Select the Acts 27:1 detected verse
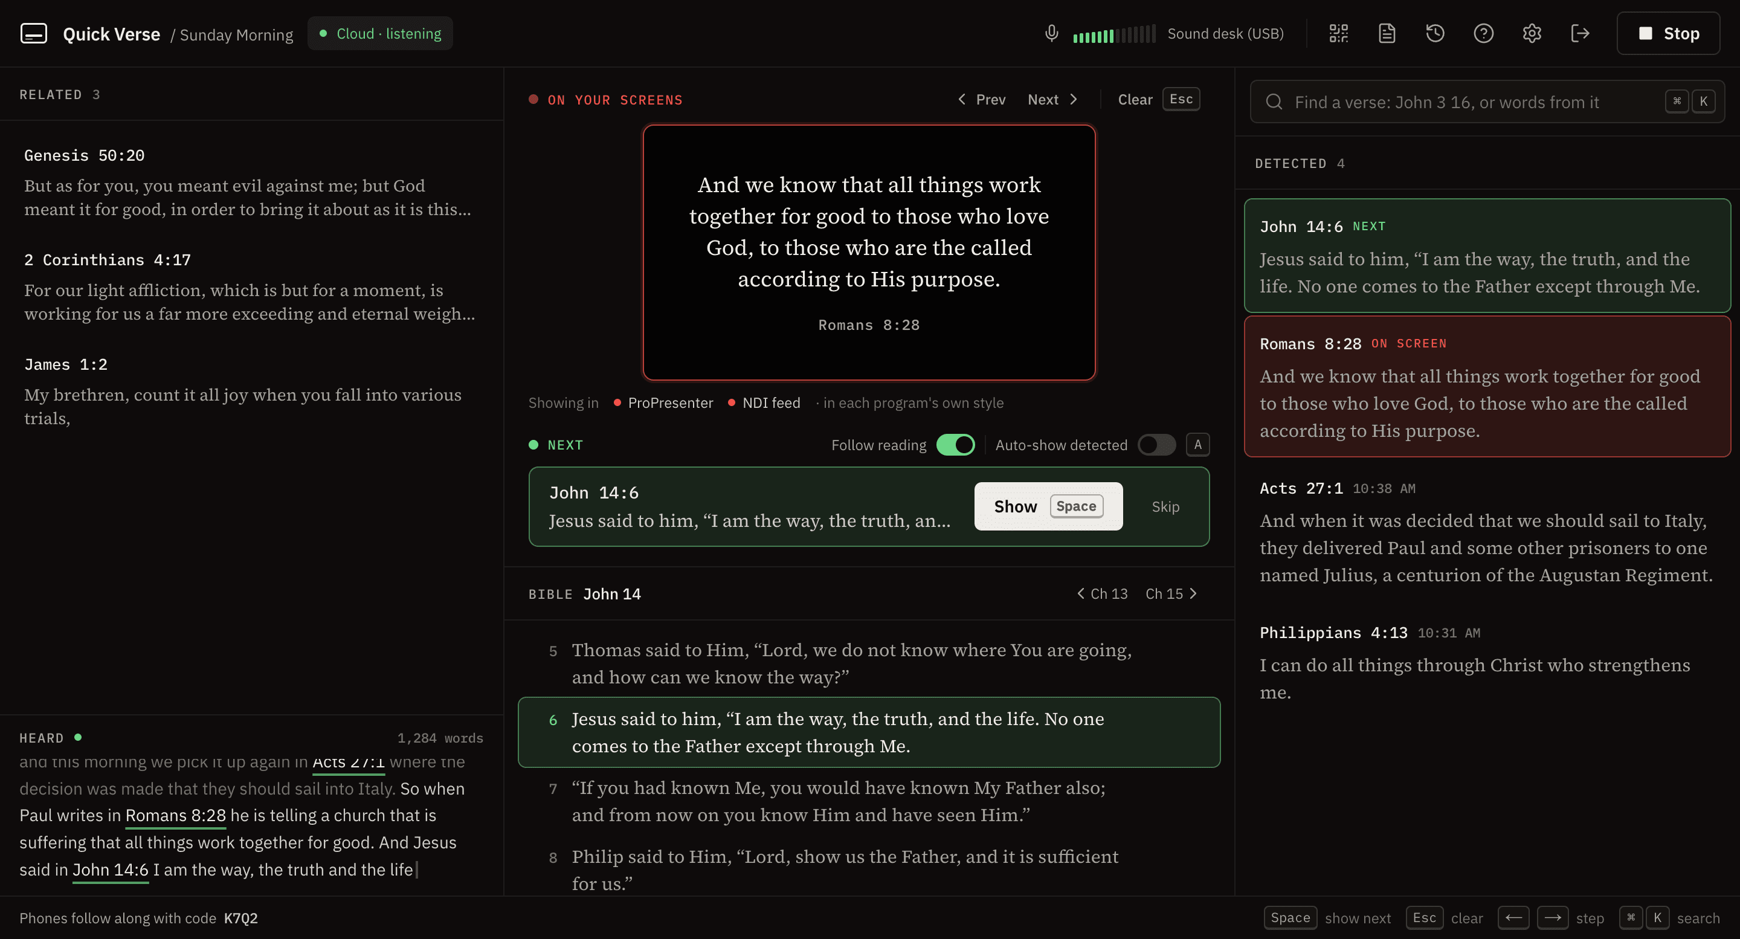The height and width of the screenshot is (939, 1740). coord(1487,531)
